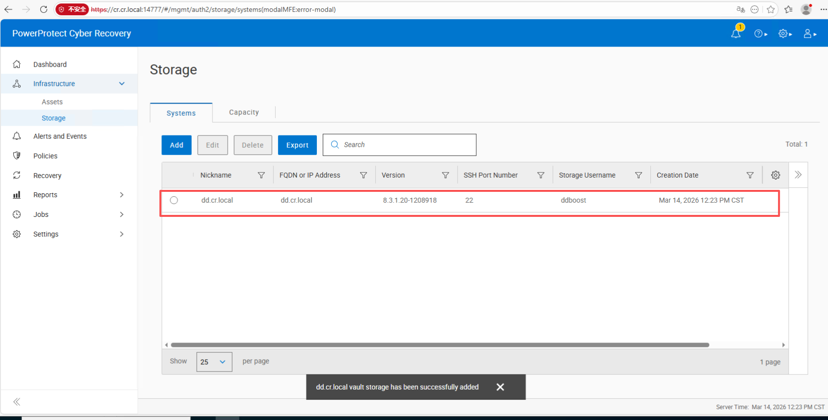Go back in browser history
828x420 pixels.
(x=8, y=9)
